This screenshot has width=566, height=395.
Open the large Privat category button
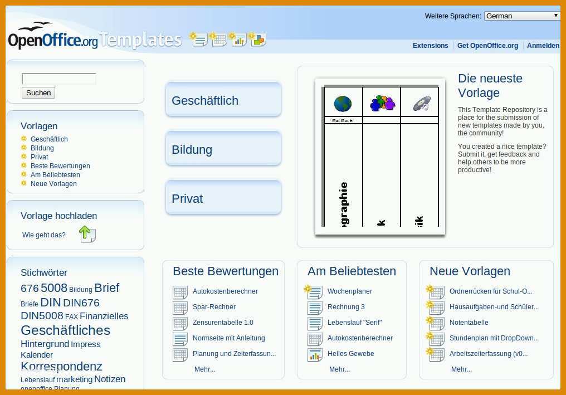point(223,198)
